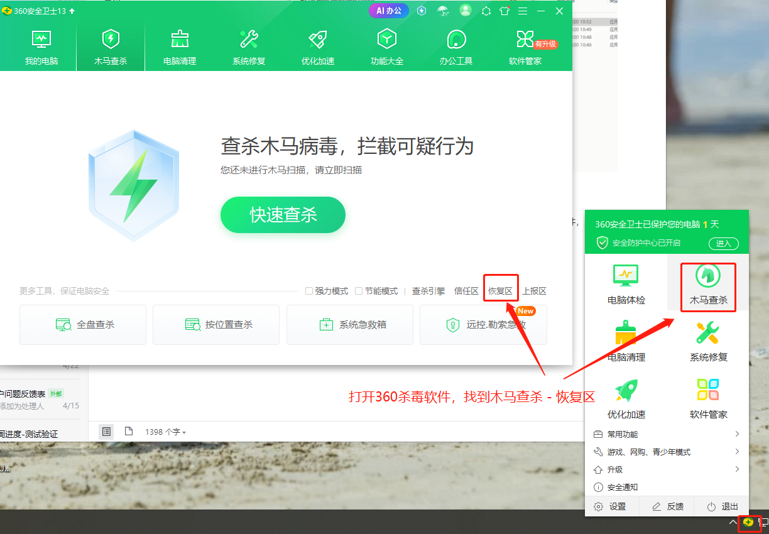
Task: Open the 1398 个字 word count dropdown
Action: (165, 432)
